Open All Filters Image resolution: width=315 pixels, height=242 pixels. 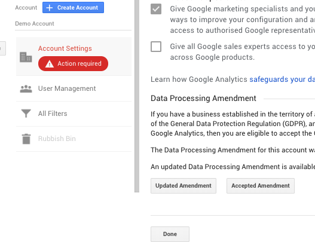74,114
